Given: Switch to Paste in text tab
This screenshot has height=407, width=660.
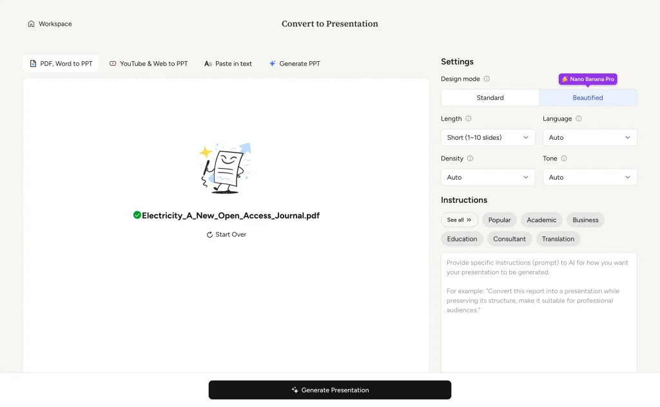Looking at the screenshot, I should (x=228, y=64).
